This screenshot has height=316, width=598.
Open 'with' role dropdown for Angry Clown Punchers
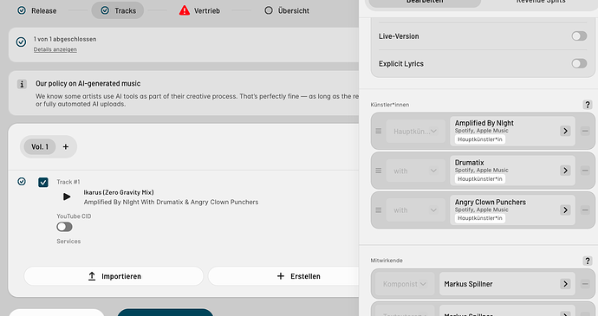(x=416, y=210)
